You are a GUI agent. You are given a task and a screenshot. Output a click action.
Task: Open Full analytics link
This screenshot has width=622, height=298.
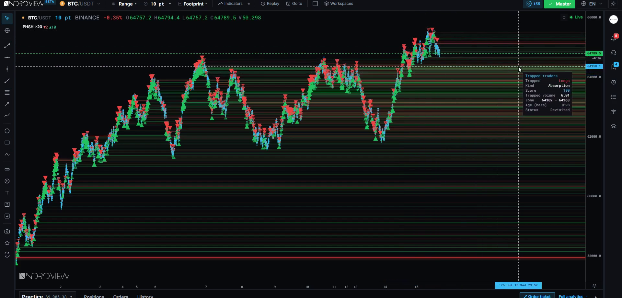(x=573, y=296)
